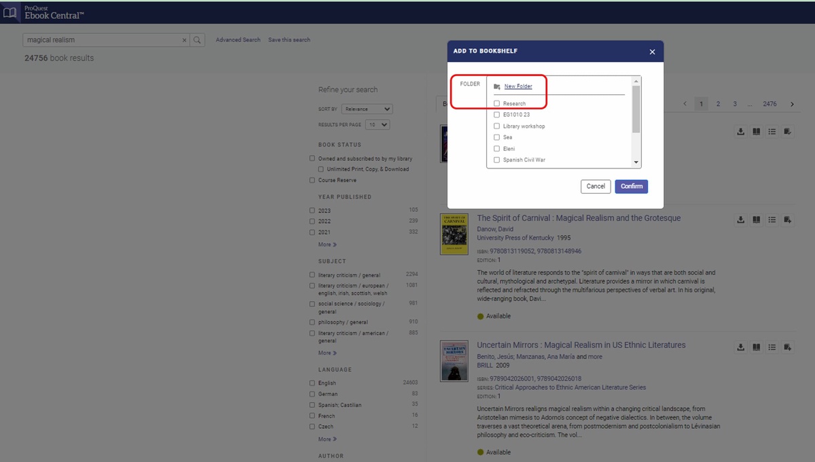Click the Cancel button
The height and width of the screenshot is (462, 815).
(596, 186)
